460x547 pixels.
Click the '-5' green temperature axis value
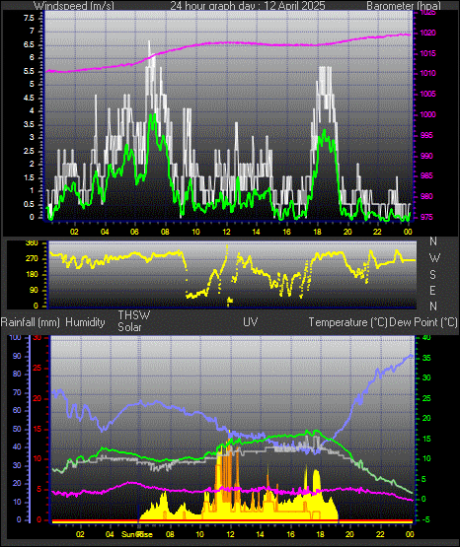[x=425, y=519]
